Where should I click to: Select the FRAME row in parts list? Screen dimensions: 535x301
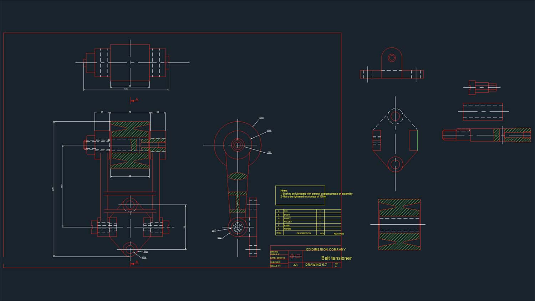tap(287, 229)
